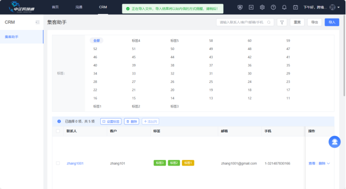Filter by tag 47

(x=288, y=49)
